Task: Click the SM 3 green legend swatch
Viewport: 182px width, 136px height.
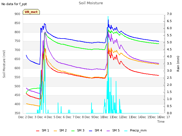Action: pyautogui.click(x=73, y=131)
